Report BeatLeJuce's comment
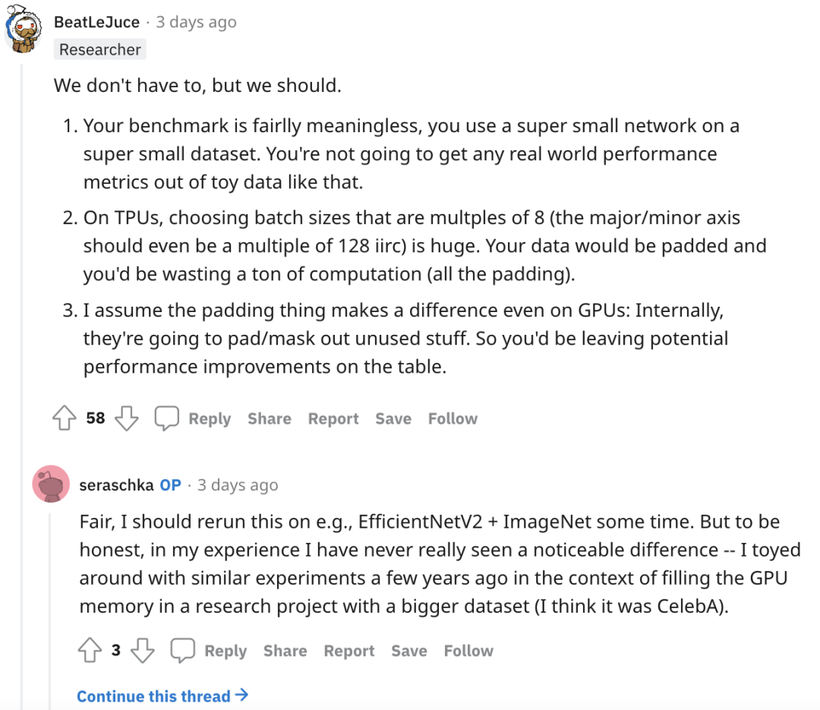Screen dimensions: 820x710 tap(333, 418)
